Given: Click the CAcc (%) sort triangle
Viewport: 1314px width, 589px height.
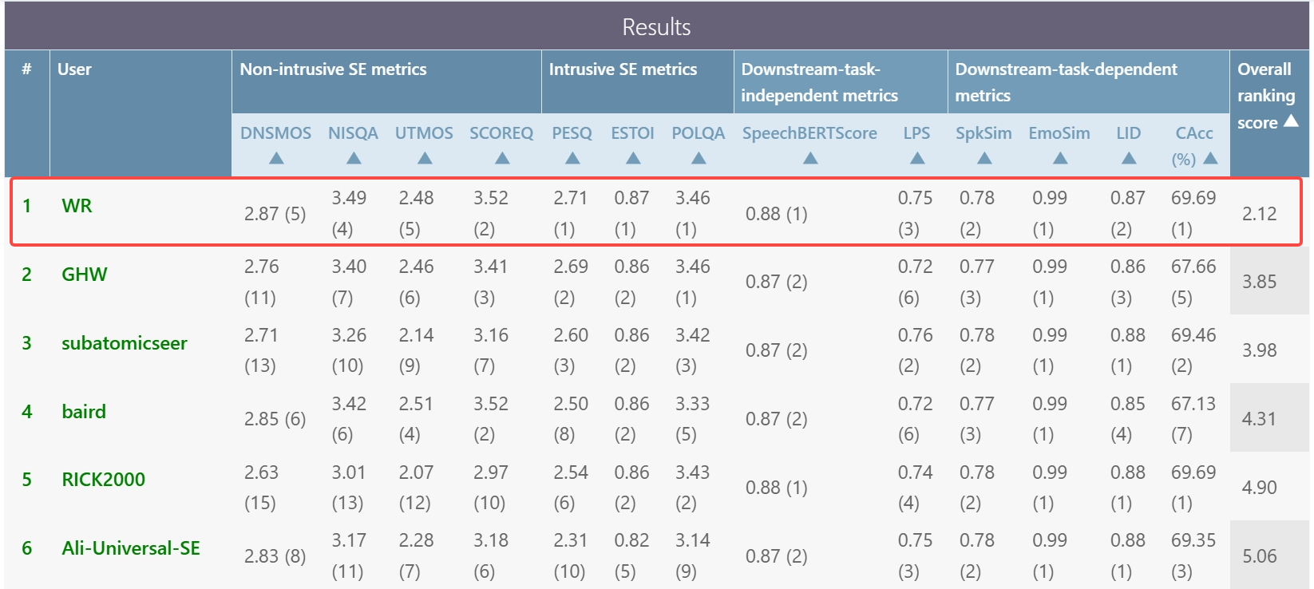Looking at the screenshot, I should pyautogui.click(x=1210, y=158).
